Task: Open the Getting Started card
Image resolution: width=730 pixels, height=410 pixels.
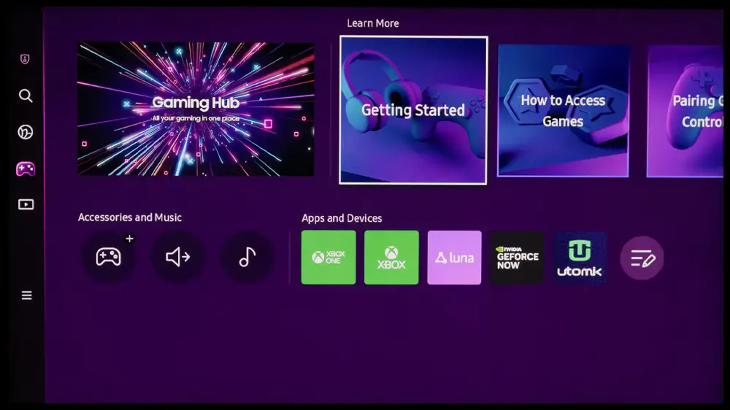Action: tap(413, 110)
